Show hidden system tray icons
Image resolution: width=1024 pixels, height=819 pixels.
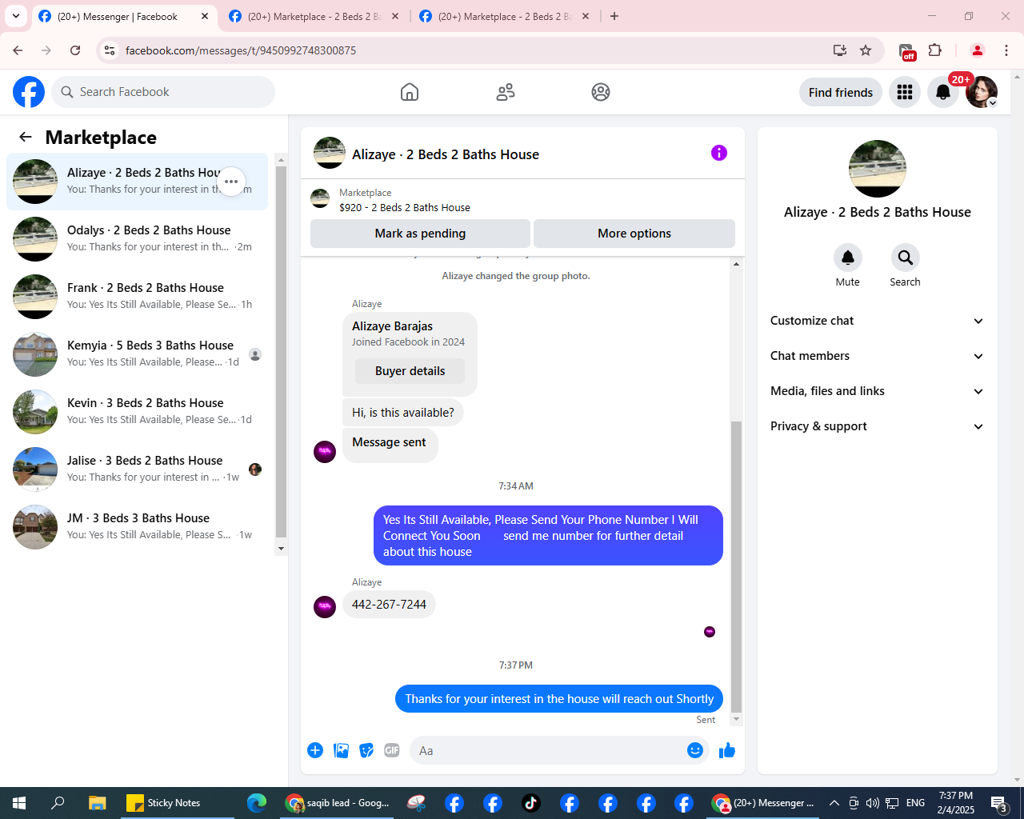[834, 803]
